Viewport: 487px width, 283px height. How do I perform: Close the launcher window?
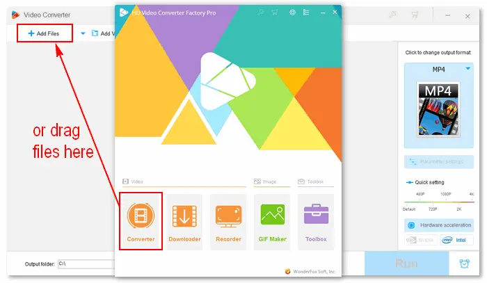click(335, 12)
